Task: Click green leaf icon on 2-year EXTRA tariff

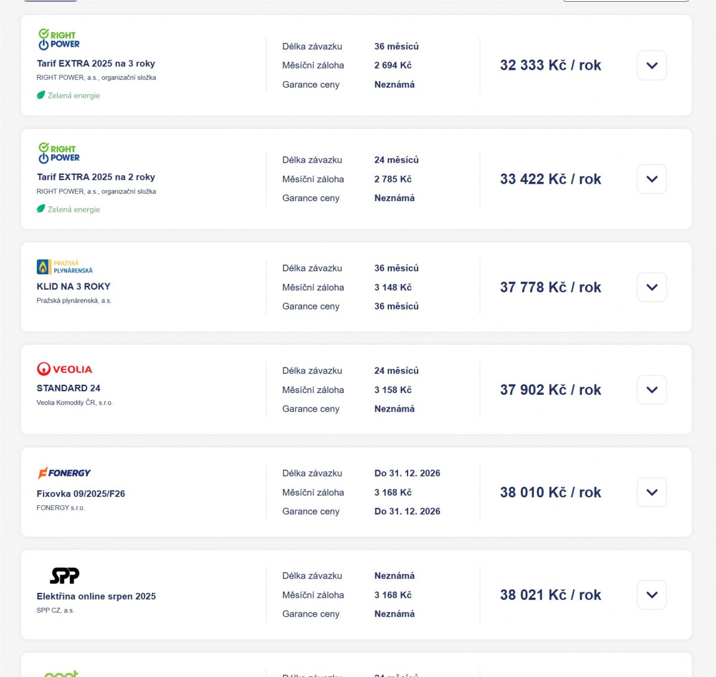Action: [x=41, y=209]
